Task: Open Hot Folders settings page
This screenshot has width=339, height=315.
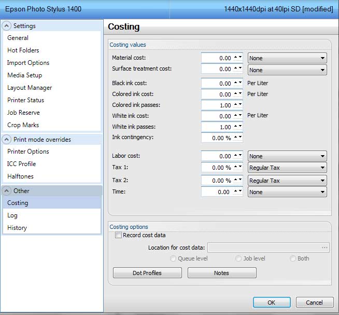Action: tap(23, 50)
